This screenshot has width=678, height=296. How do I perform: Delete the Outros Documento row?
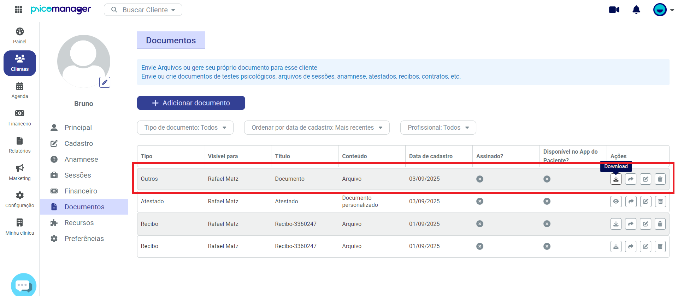click(x=660, y=179)
